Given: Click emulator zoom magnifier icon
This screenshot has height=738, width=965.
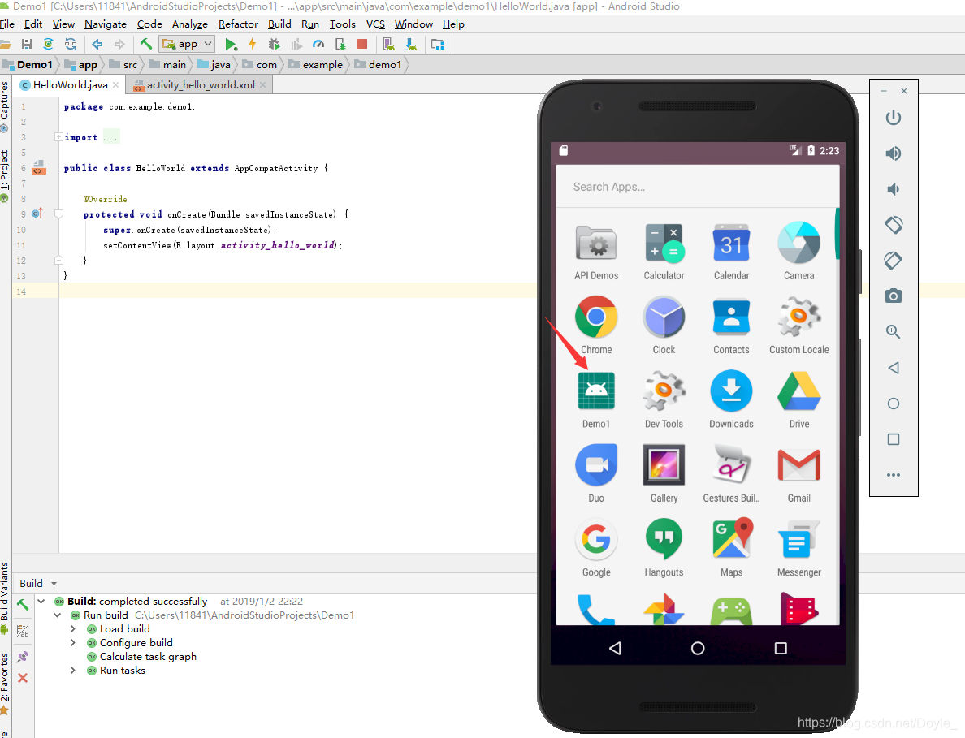Looking at the screenshot, I should click(893, 332).
